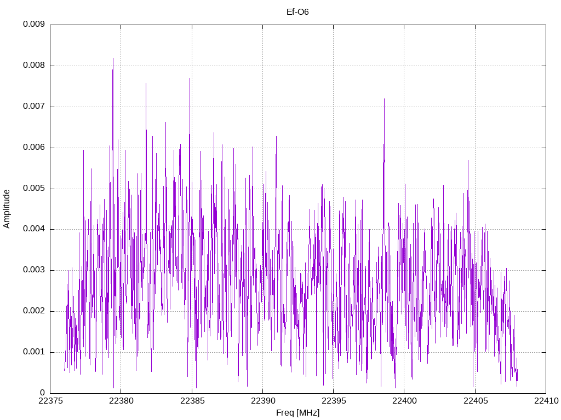Click the Amplitude y-axis label
Screen dimensions: 561x420
point(7,209)
